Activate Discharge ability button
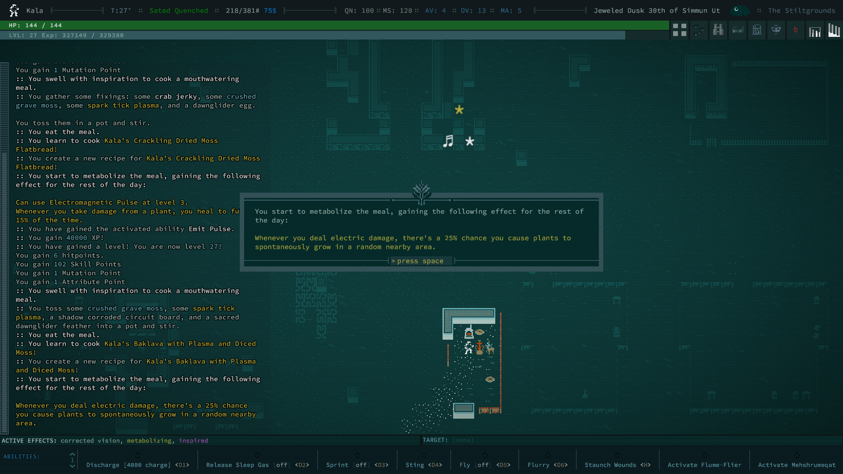 [137, 465]
